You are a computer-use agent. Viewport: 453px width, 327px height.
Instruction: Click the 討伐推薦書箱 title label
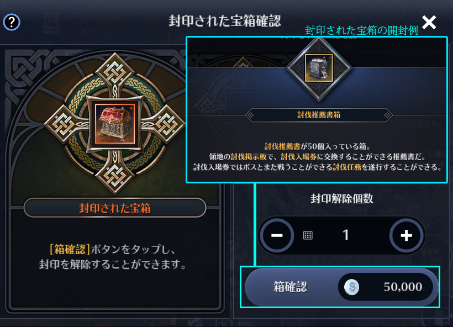(319, 115)
